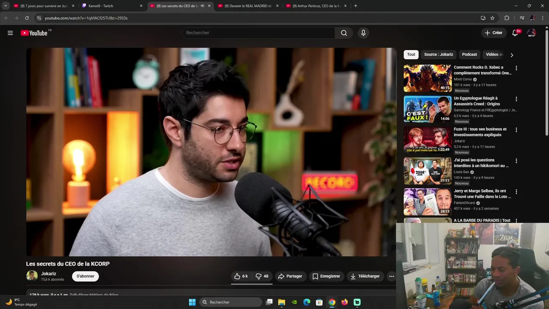
Task: Open the Jokariz channel name link
Action: 48,274
